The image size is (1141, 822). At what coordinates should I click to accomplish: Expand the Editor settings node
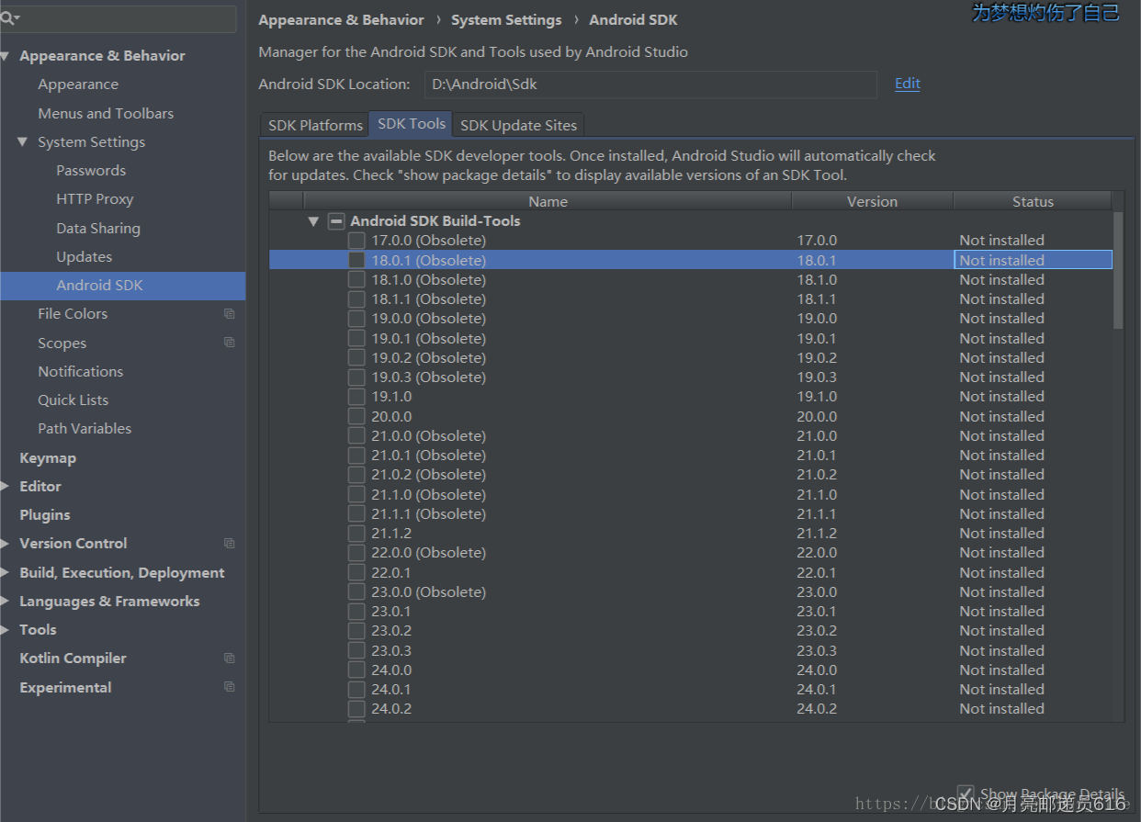click(x=6, y=487)
